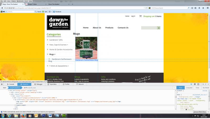Select the Inspector tab
This screenshot has width=210, height=119.
(24, 84)
